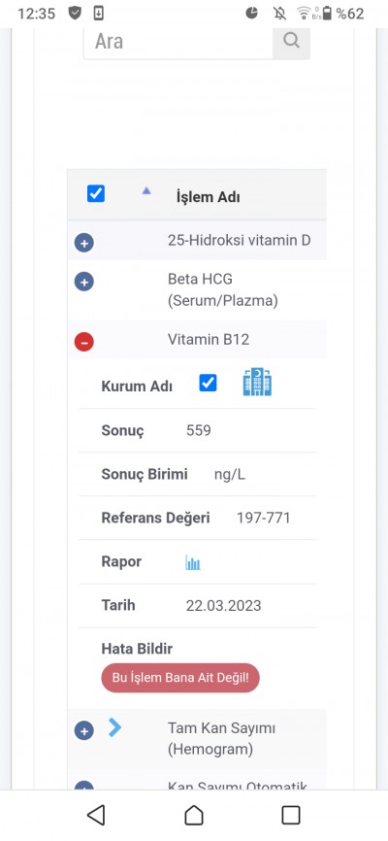Tap the Android recent apps button
The height and width of the screenshot is (841, 388).
click(x=290, y=815)
